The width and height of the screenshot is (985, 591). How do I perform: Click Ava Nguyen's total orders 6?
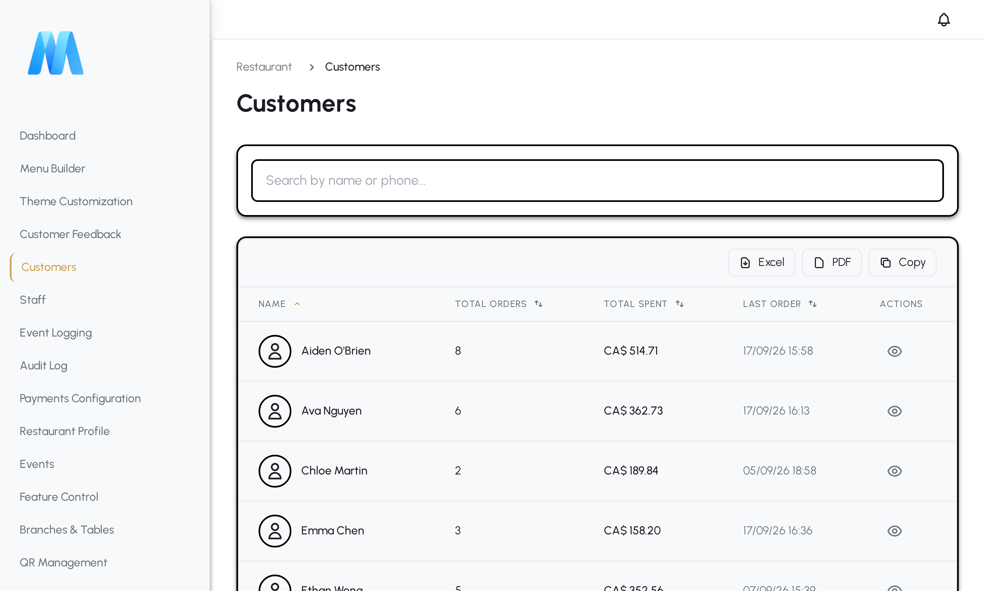(458, 411)
